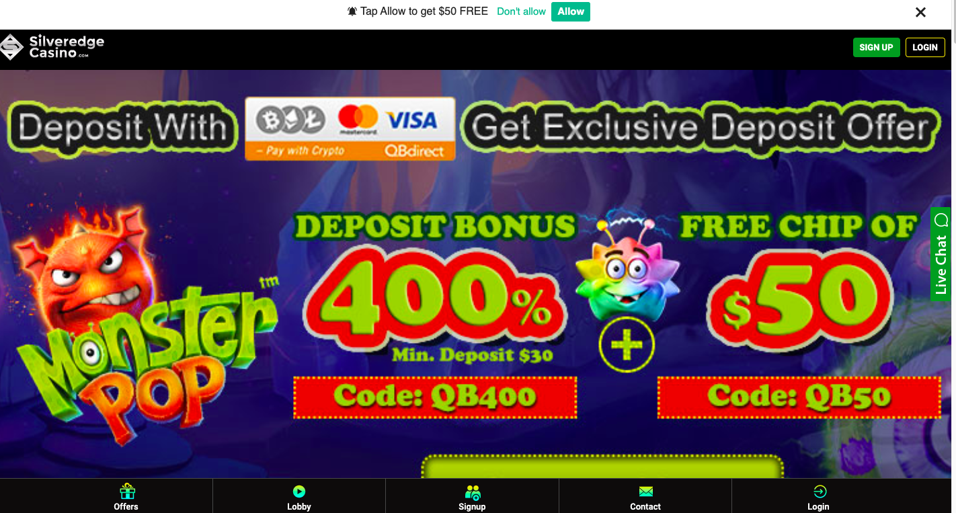Click the Live Chat speech bubble icon
This screenshot has width=956, height=513.
click(941, 220)
